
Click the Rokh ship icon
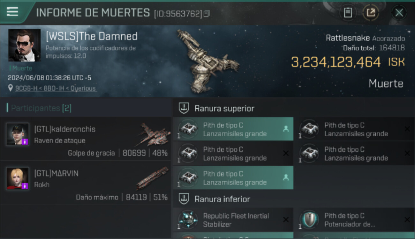[153, 179]
